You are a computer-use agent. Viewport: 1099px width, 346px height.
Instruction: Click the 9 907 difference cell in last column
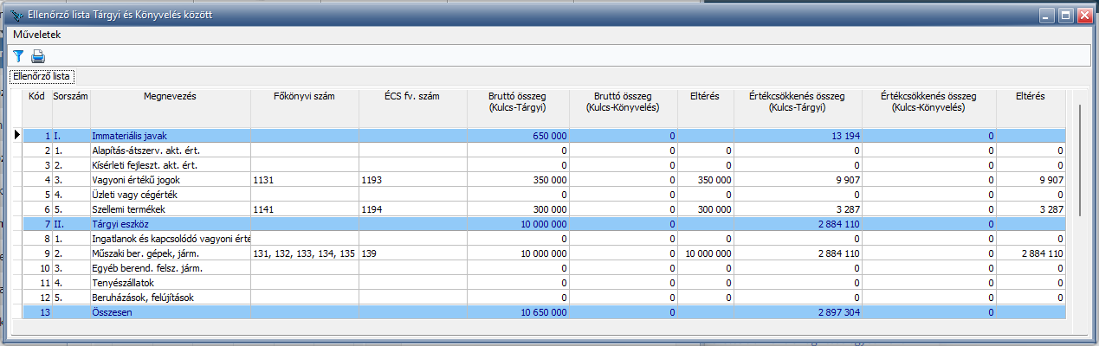click(x=1031, y=180)
